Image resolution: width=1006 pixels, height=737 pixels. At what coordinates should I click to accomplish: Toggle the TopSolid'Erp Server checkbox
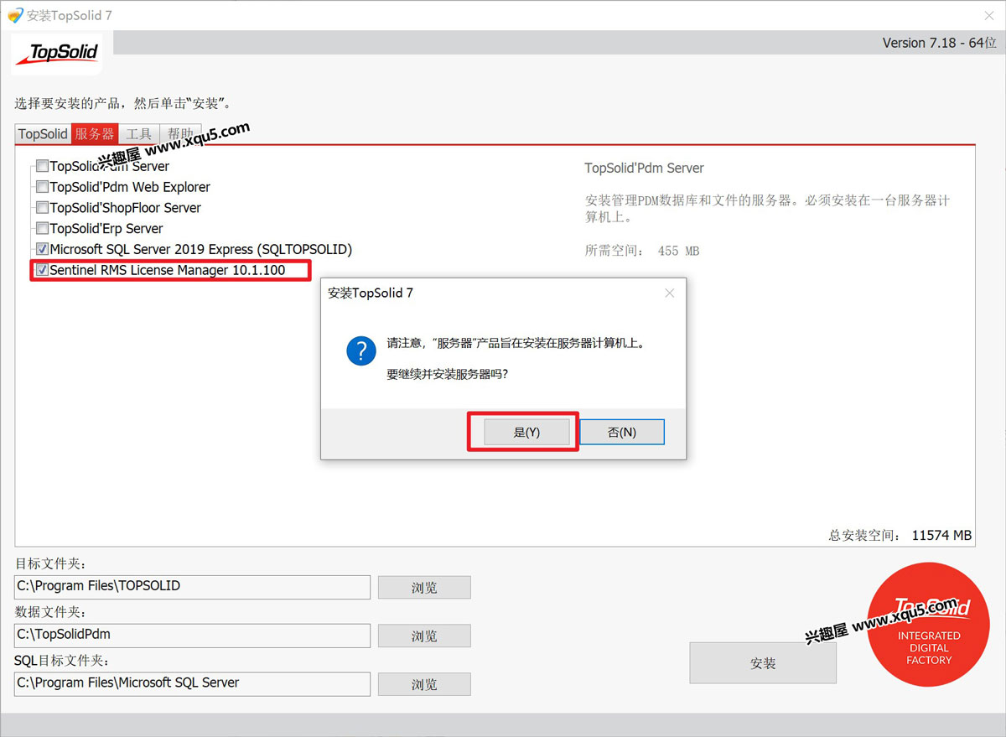(x=42, y=229)
